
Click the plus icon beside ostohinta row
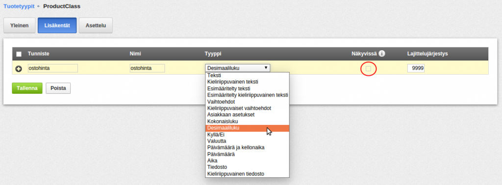click(19, 68)
